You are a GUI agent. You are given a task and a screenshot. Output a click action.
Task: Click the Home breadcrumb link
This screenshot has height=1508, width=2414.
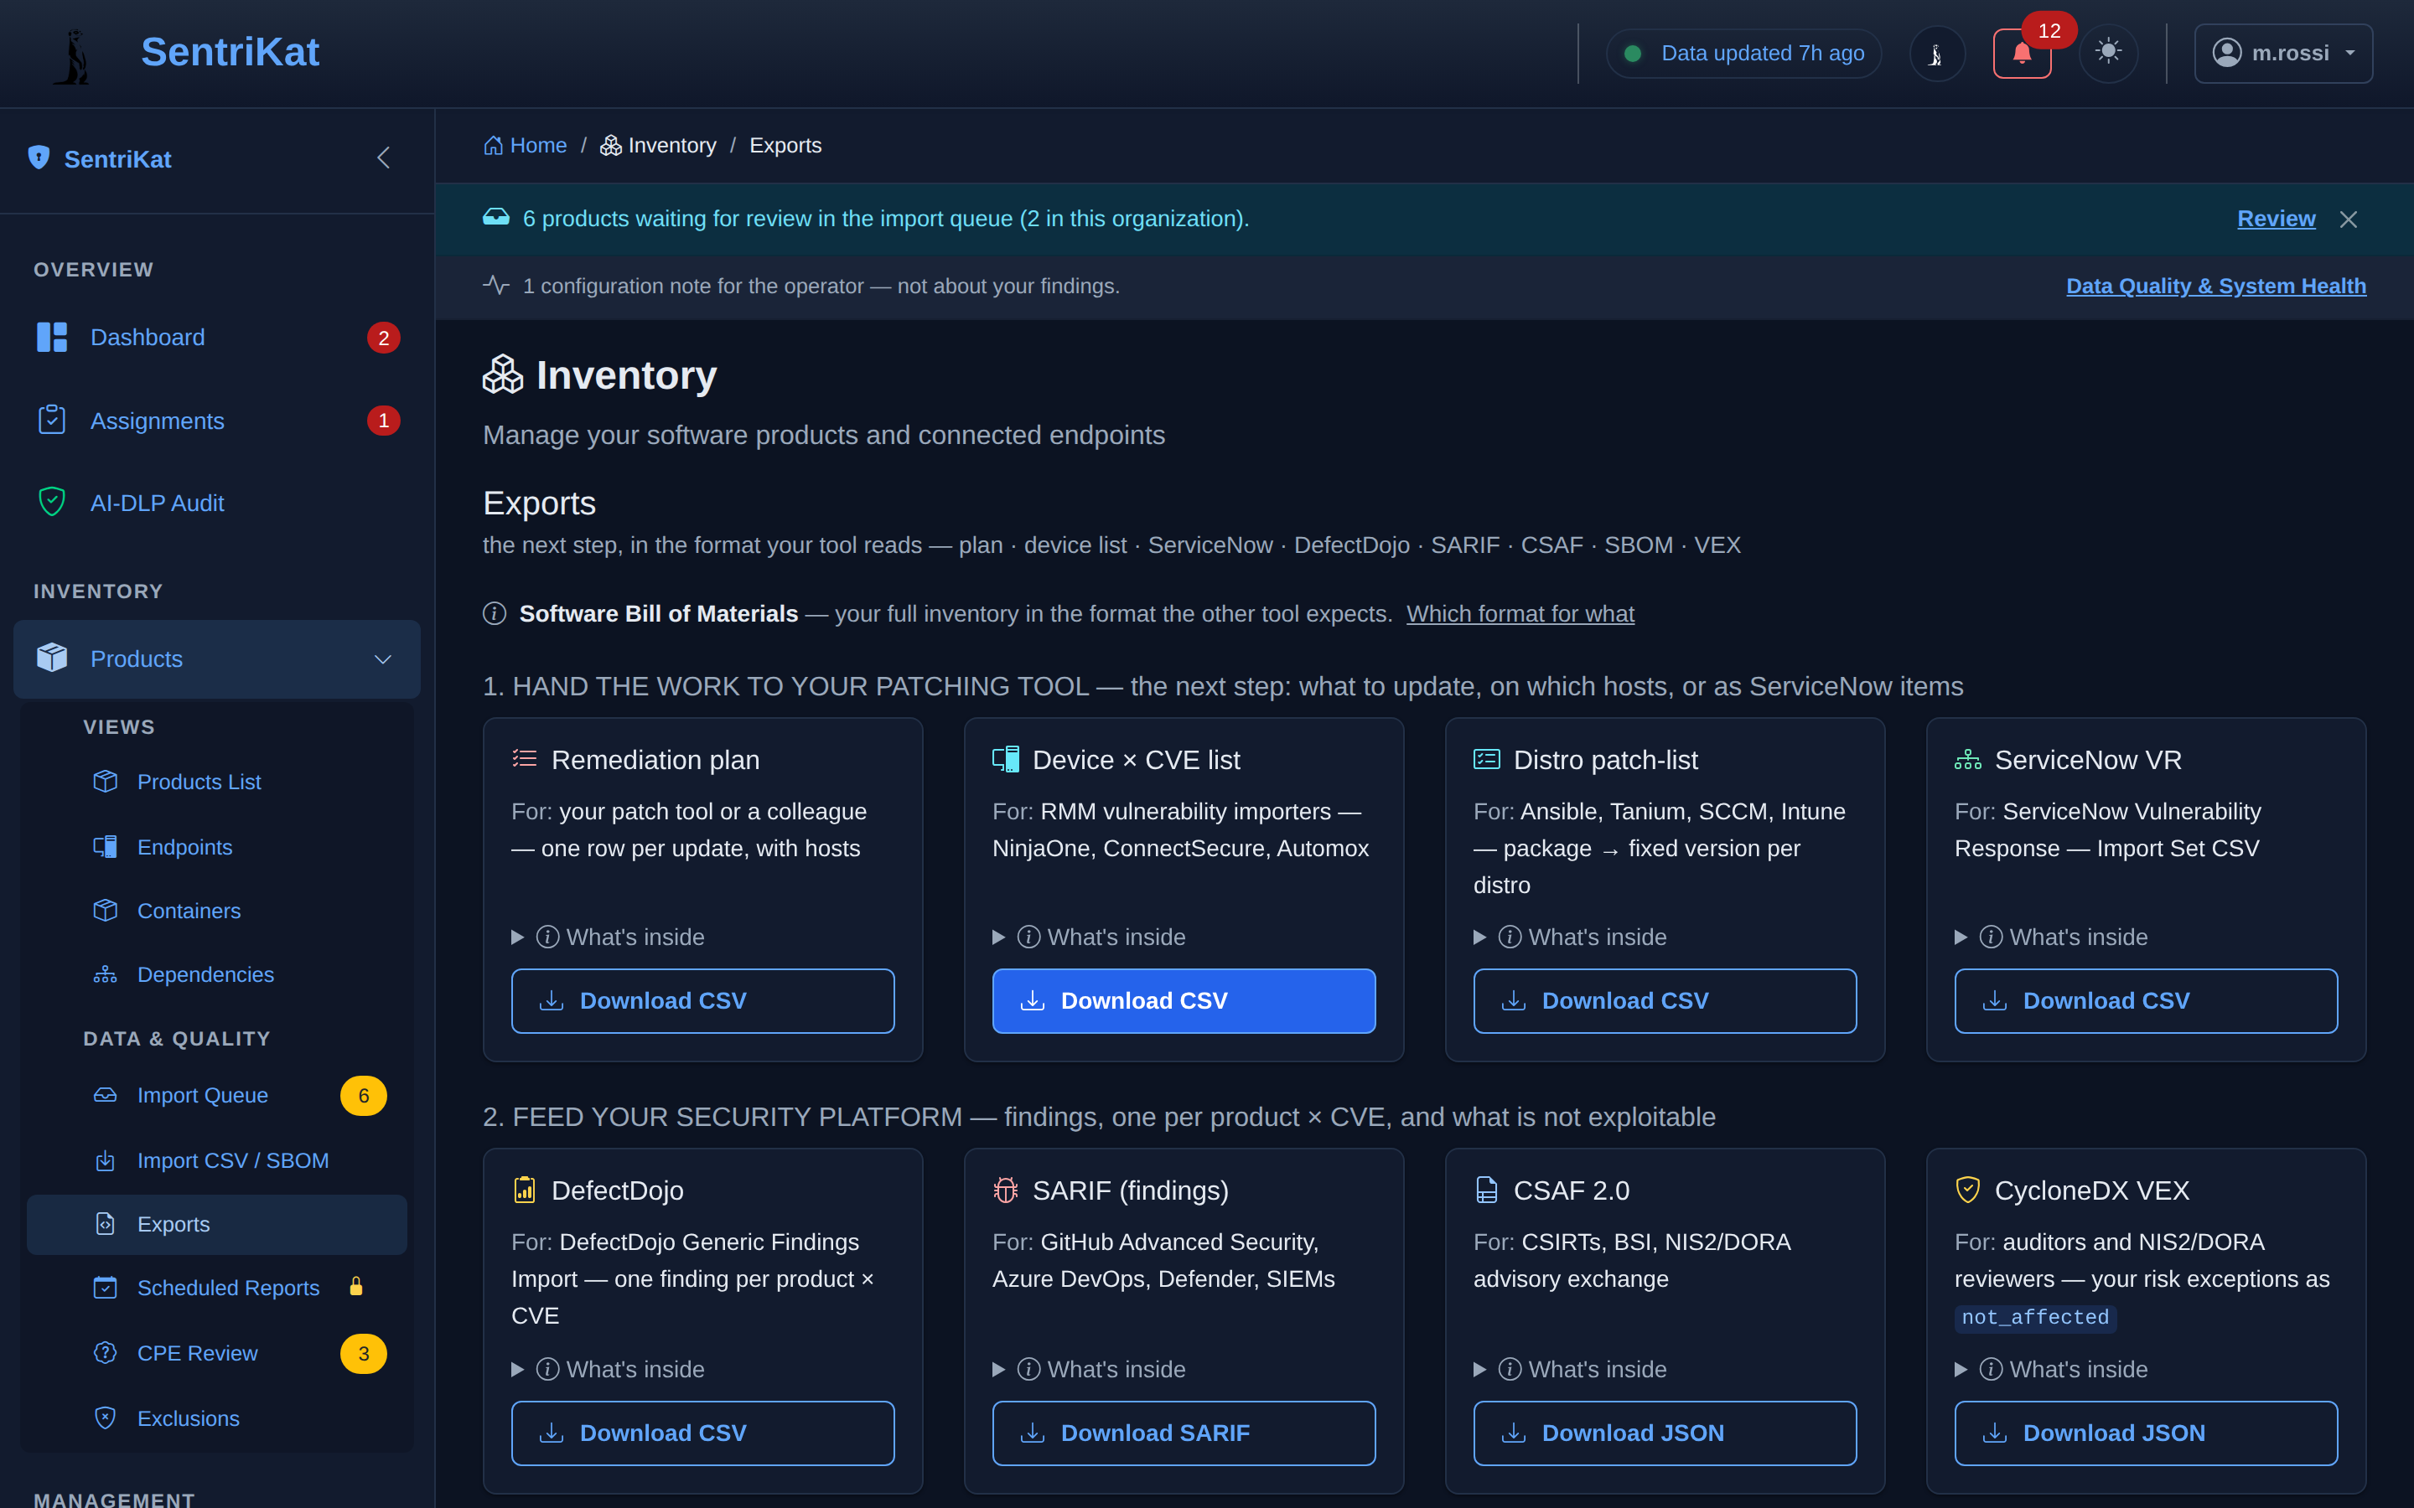click(x=526, y=146)
